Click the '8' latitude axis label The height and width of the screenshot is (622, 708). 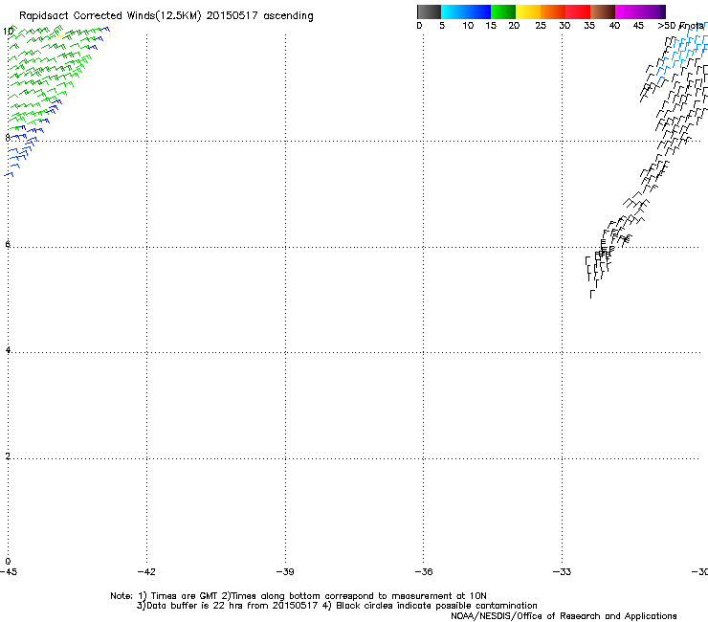[x=8, y=138]
